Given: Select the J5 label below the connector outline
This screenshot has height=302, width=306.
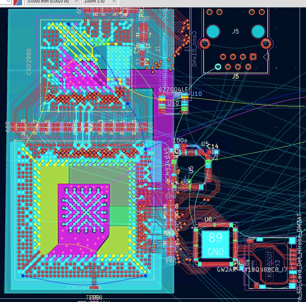Looking at the screenshot, I should (236, 76).
